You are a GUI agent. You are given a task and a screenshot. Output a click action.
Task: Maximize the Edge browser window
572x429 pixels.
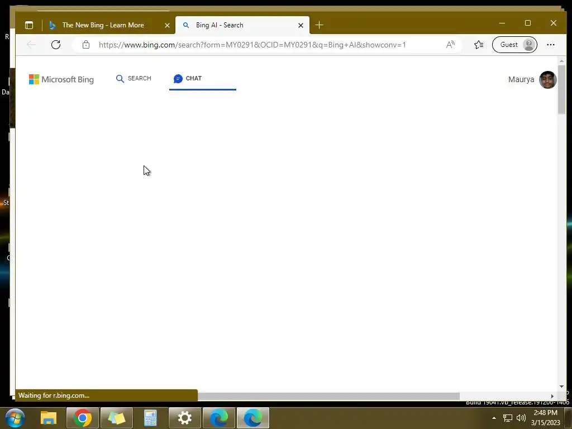tap(527, 23)
